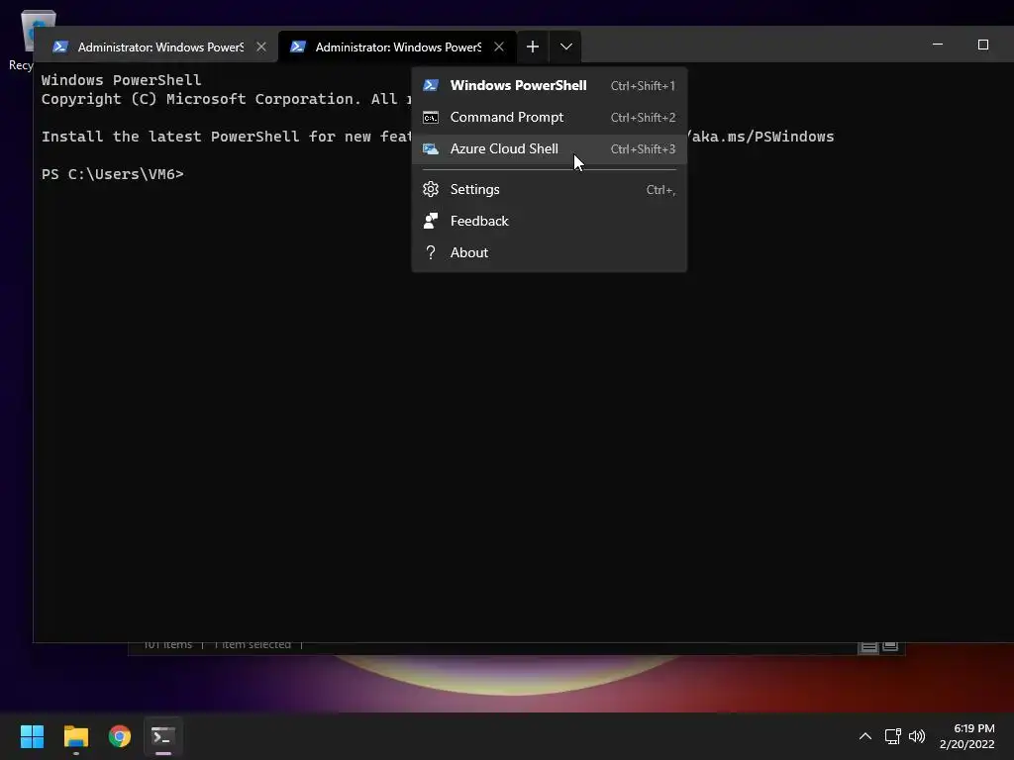Click the Ctrl+Shift+2 shortcut label
1014x760 pixels.
(643, 117)
